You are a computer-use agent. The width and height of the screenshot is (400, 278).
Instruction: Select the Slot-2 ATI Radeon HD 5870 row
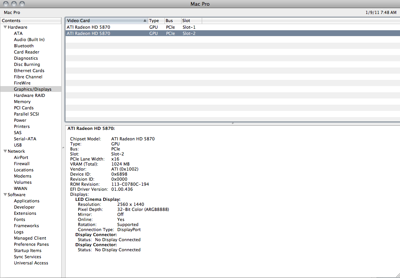pyautogui.click(x=232, y=33)
